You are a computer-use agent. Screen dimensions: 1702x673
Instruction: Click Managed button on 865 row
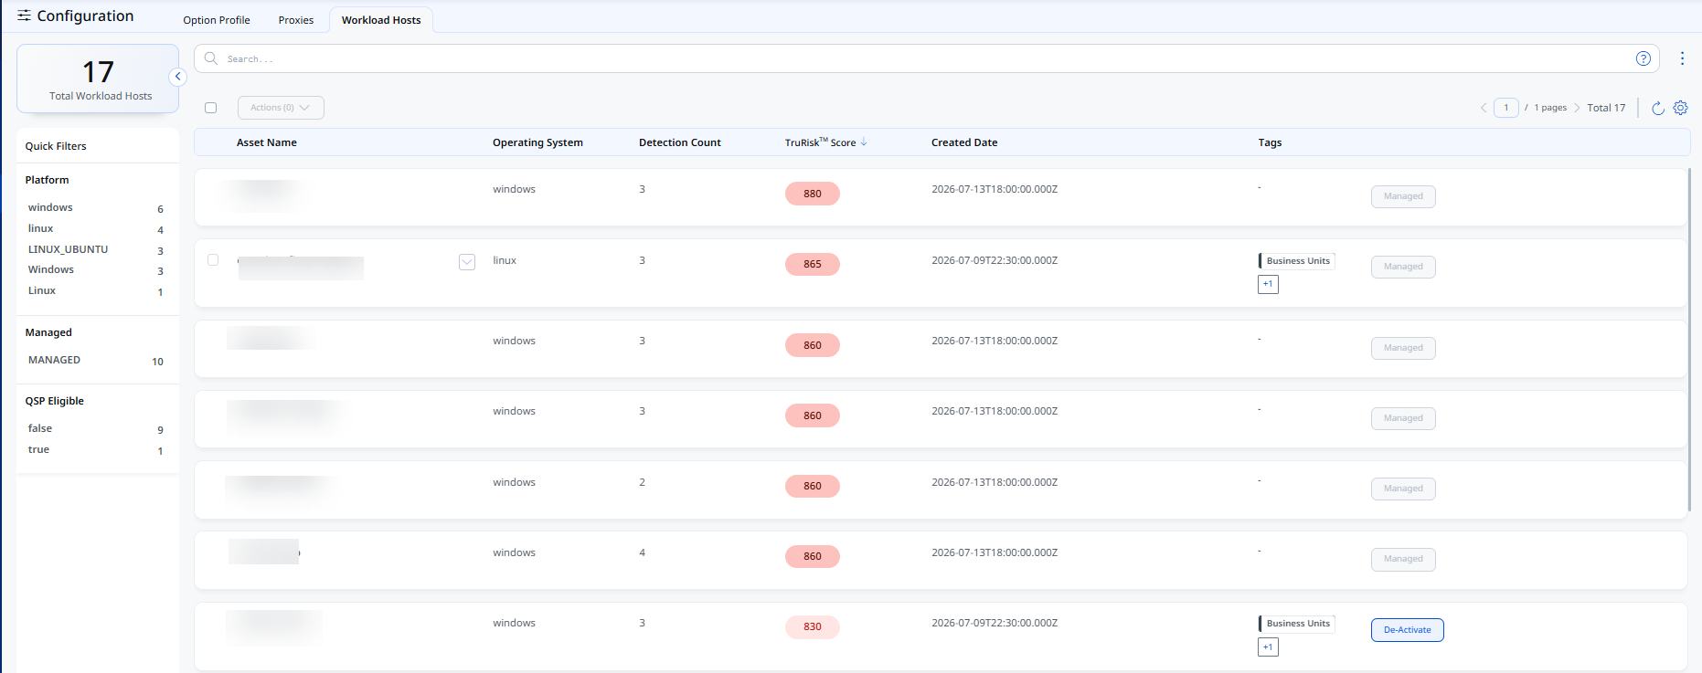pyautogui.click(x=1403, y=267)
